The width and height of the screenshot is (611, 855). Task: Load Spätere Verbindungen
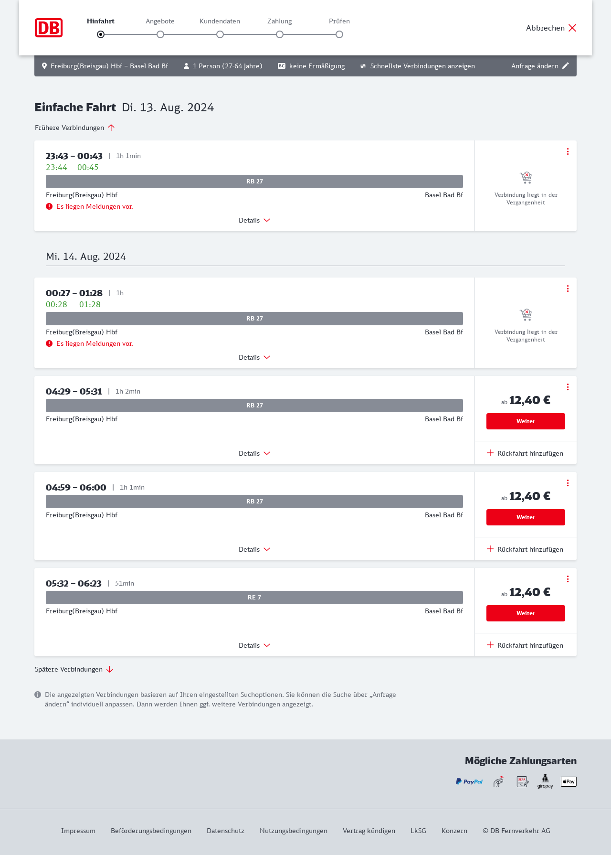pyautogui.click(x=74, y=669)
